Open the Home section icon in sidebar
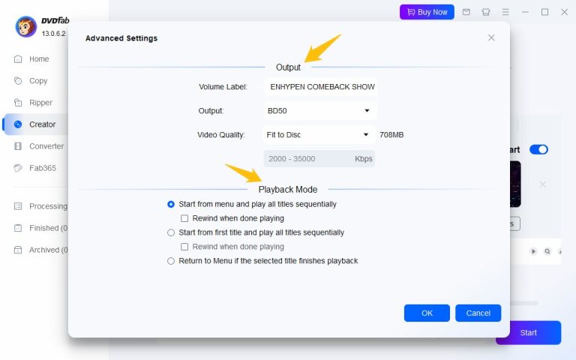The image size is (576, 360). (x=18, y=59)
